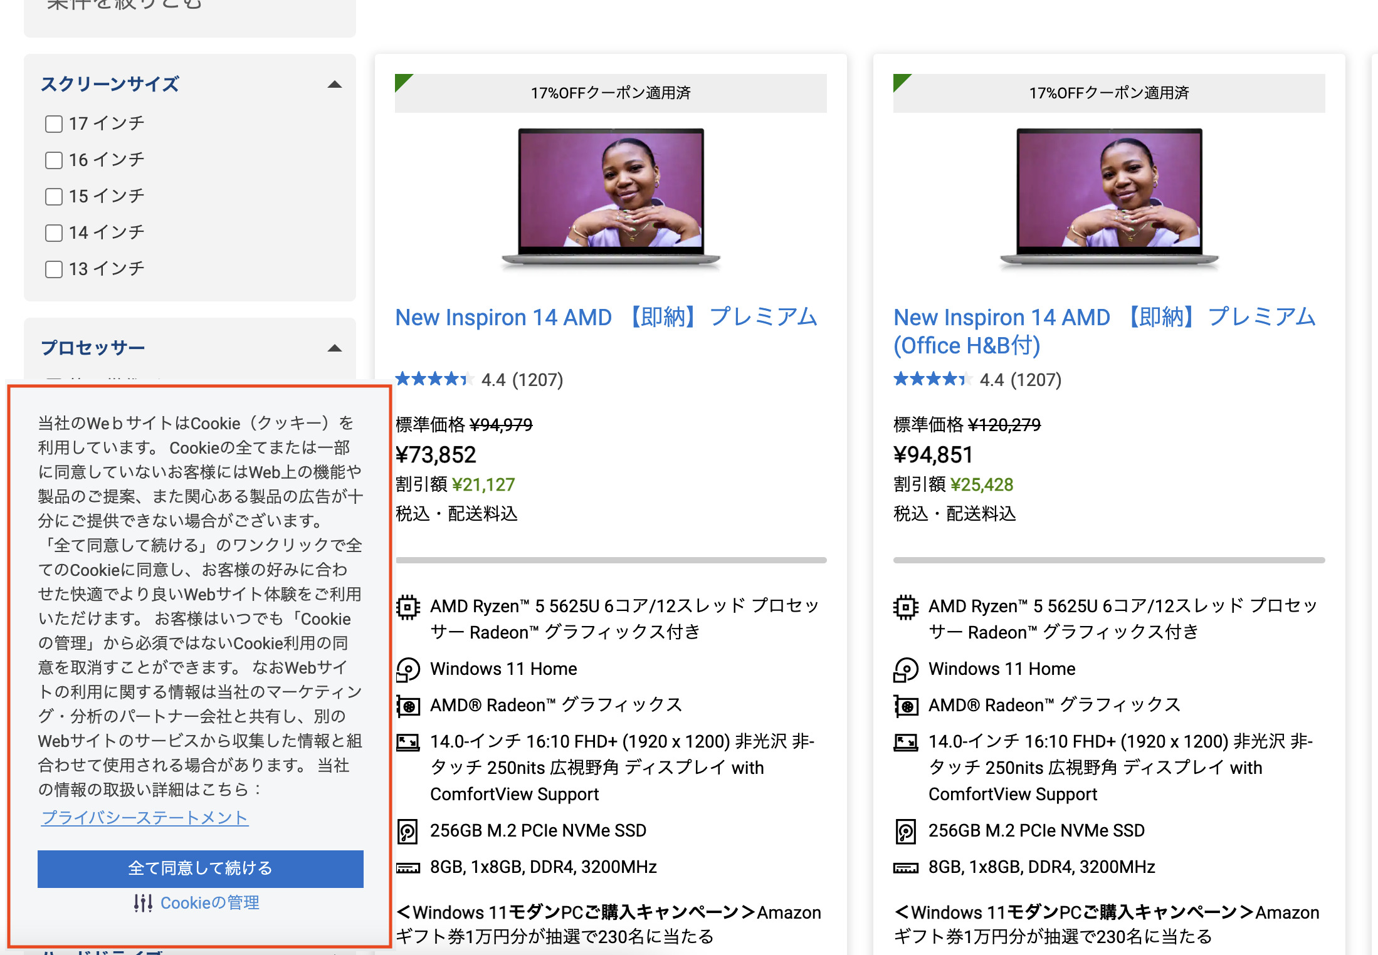Screen dimensions: 1378x955
Task: Click 4.4 (1207) review count, first product
Action: [x=522, y=380]
